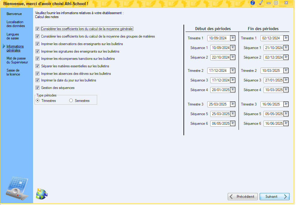
Task: Click the Type périodes group label
Action: point(47,96)
